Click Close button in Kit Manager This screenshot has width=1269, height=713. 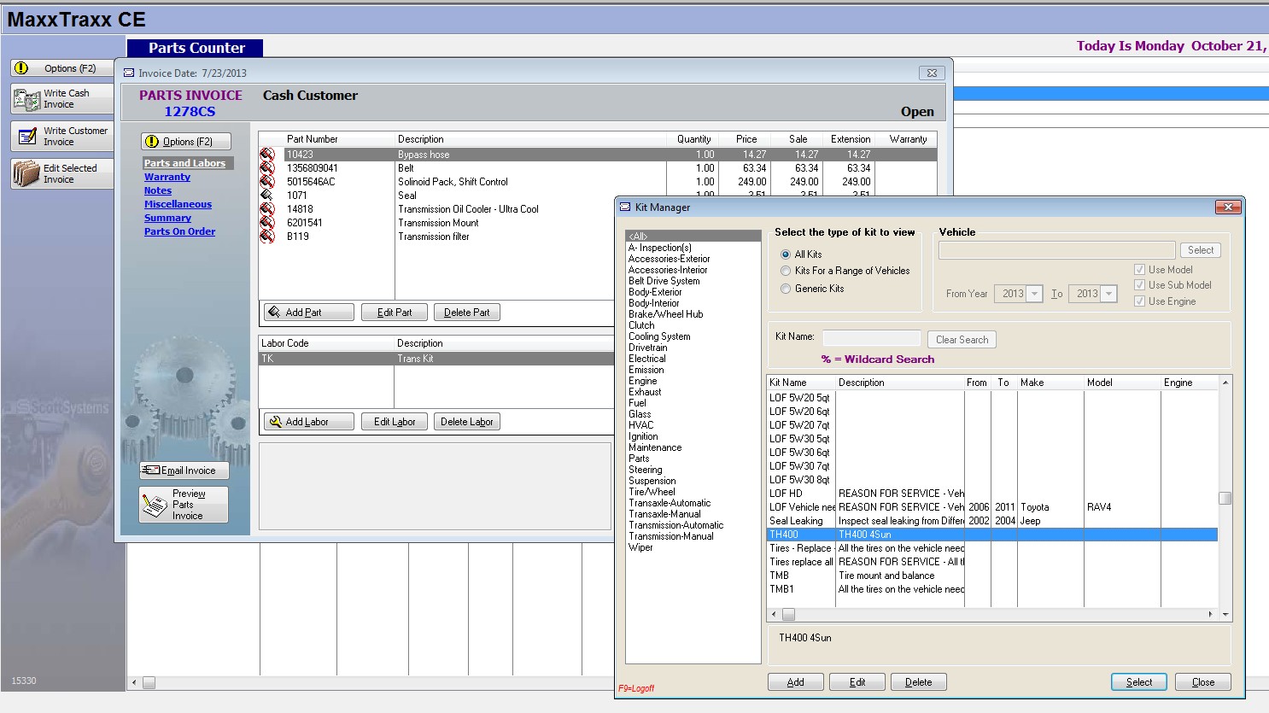pyautogui.click(x=1203, y=682)
